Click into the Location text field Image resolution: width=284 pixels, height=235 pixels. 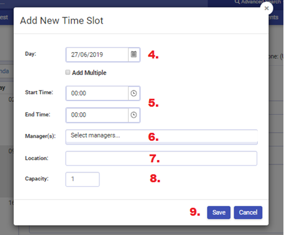[162, 158]
